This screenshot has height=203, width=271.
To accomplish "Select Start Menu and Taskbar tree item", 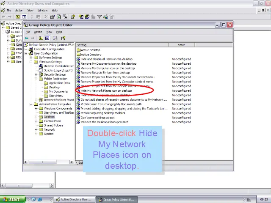I will coord(59,112).
